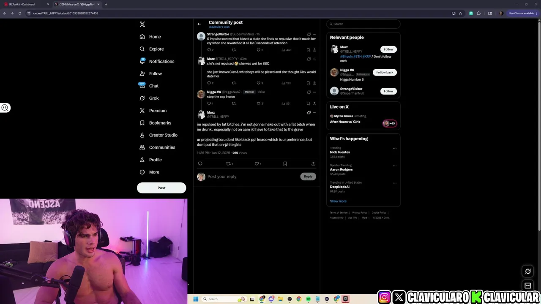Share the 'stop the cap lmaoo' reply

[314, 103]
